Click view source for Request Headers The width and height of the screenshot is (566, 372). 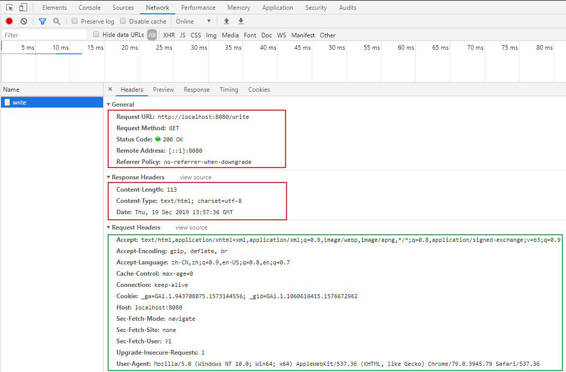click(x=191, y=228)
